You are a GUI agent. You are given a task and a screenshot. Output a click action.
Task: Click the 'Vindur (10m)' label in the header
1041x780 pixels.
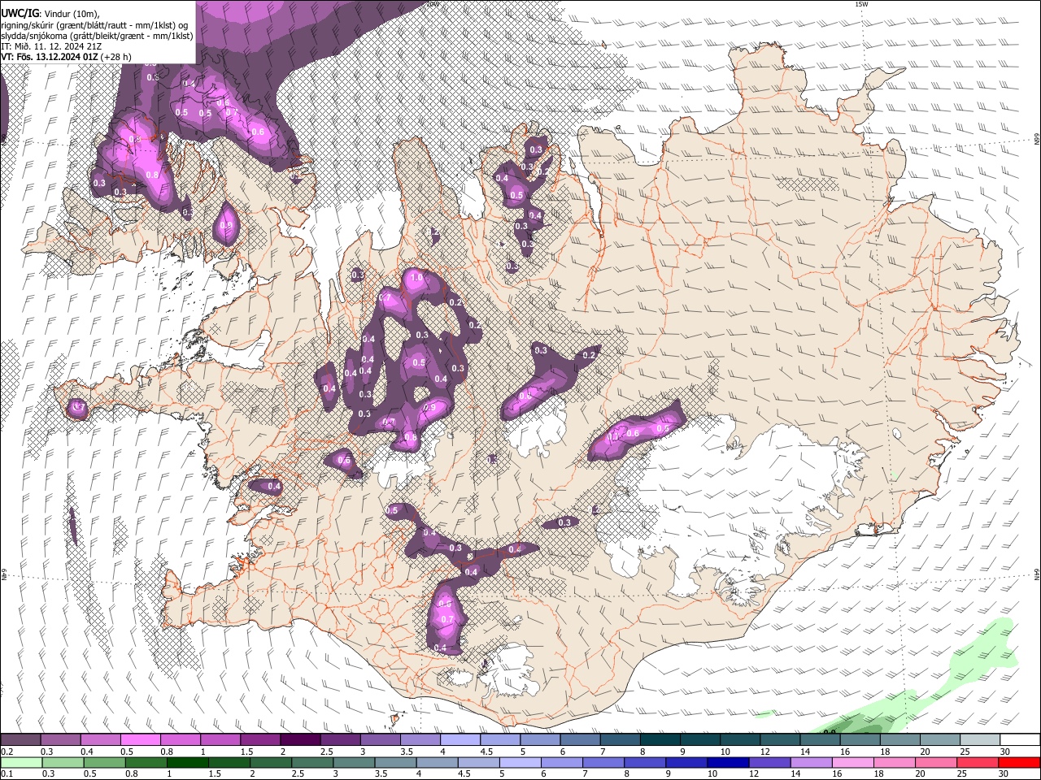coord(72,13)
